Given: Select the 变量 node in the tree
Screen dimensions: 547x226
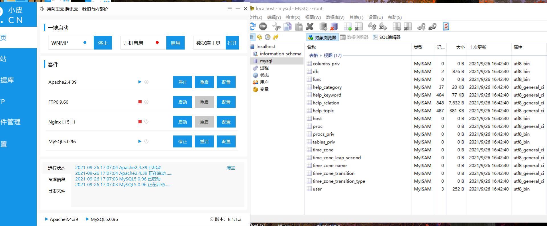Looking at the screenshot, I should click(x=264, y=89).
